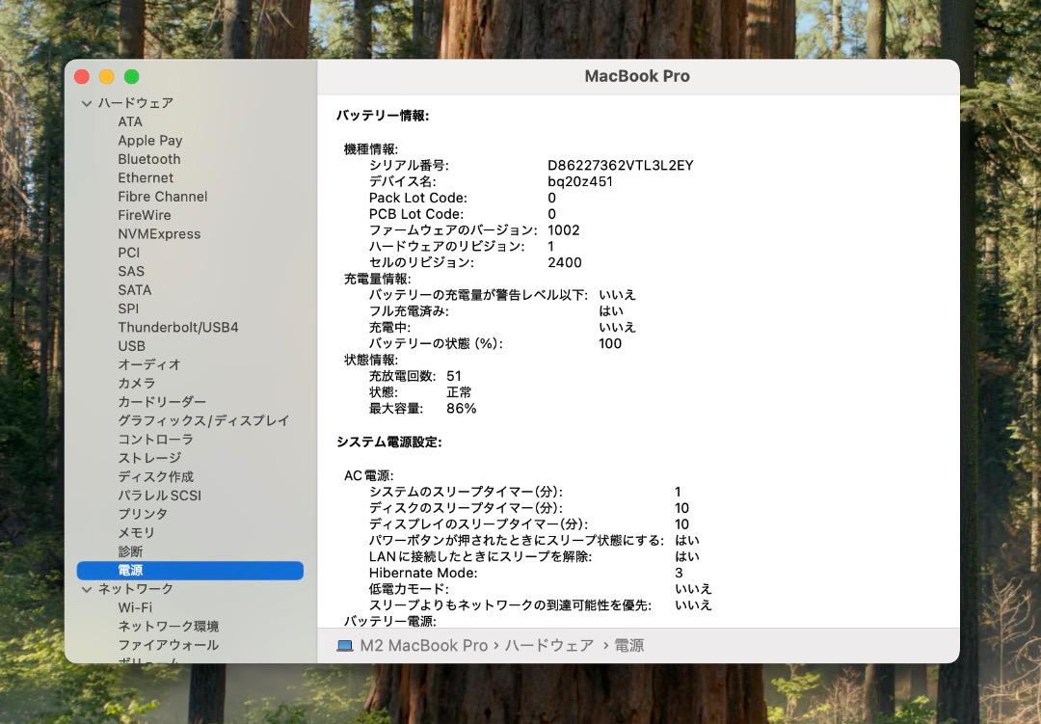Open the USB hardware entry
This screenshot has width=1041, height=724.
(x=131, y=345)
